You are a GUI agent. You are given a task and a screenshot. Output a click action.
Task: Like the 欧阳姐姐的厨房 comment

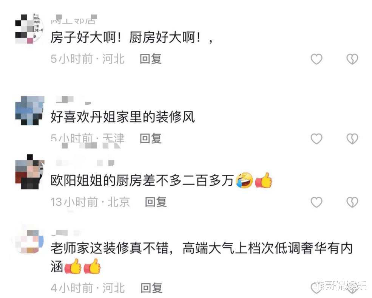click(316, 202)
